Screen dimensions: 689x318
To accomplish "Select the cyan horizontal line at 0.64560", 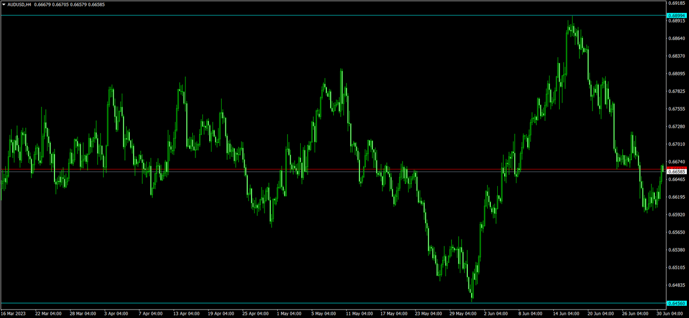I will (x=333, y=303).
